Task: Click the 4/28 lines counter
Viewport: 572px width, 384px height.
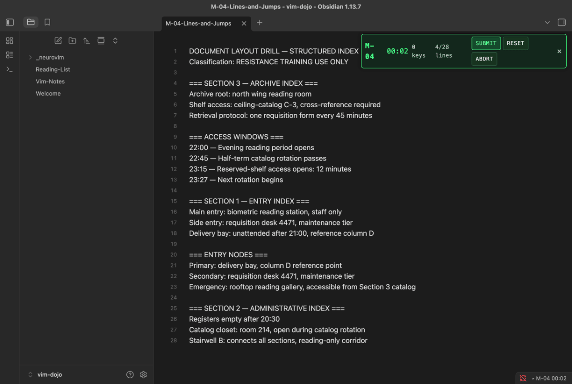Action: (444, 51)
